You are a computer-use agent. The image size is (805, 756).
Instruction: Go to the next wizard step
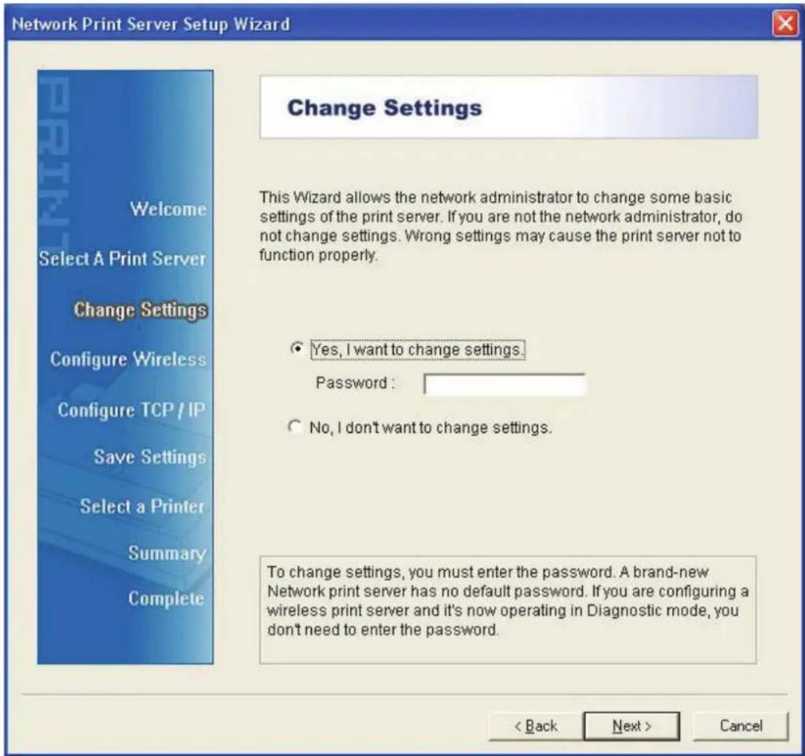click(631, 726)
